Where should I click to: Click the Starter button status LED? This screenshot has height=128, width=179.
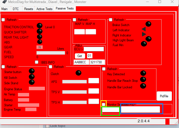32,71
